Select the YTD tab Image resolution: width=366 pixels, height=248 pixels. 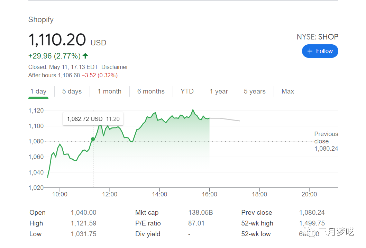click(x=187, y=91)
